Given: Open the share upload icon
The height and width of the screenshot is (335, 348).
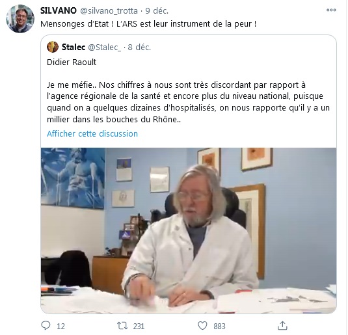Looking at the screenshot, I should coord(282,326).
